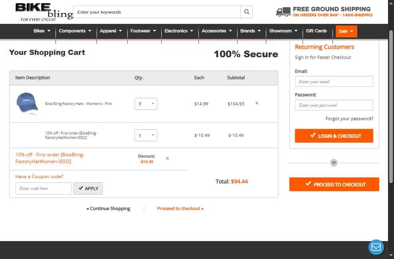Click the 100% Secure heading
The image size is (394, 259).
click(246, 54)
